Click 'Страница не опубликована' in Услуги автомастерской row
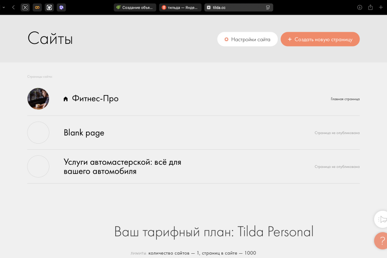387x258 pixels. [x=337, y=167]
